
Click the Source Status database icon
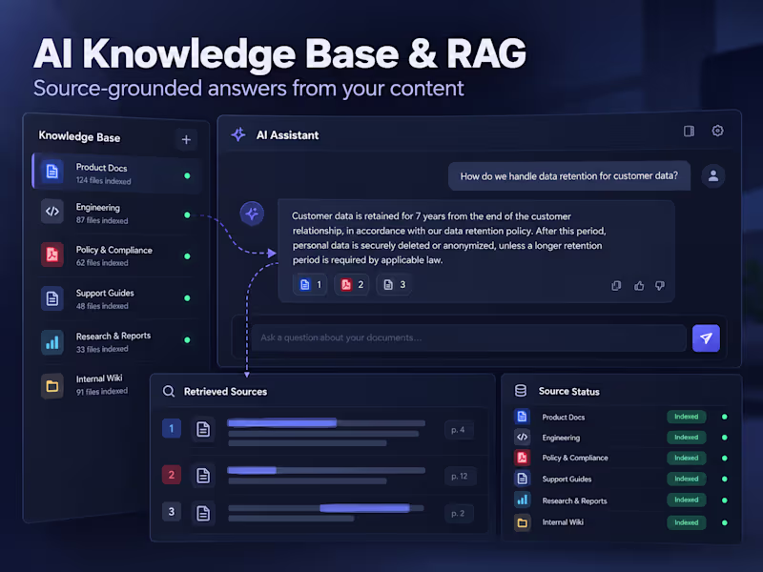[x=521, y=391]
